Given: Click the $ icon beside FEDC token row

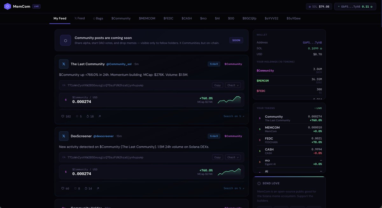Looking at the screenshot, I should click(260, 140).
